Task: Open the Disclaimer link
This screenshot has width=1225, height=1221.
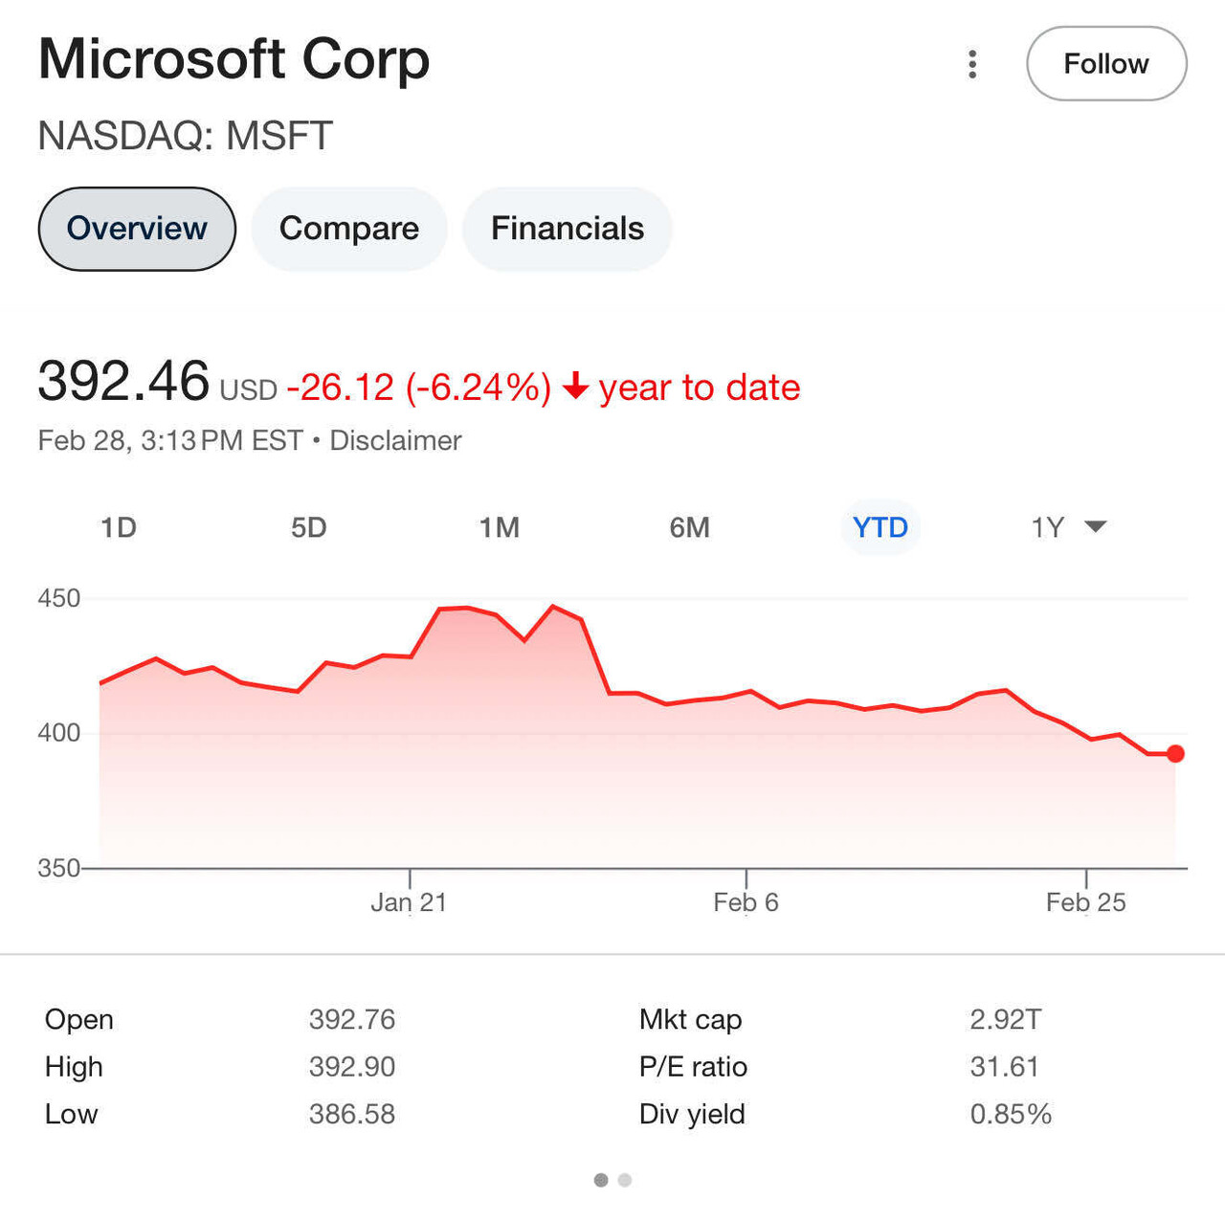Action: pos(394,440)
